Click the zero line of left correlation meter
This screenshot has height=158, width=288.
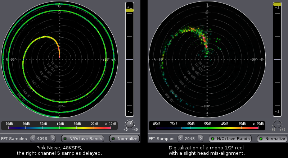[x=130, y=59]
